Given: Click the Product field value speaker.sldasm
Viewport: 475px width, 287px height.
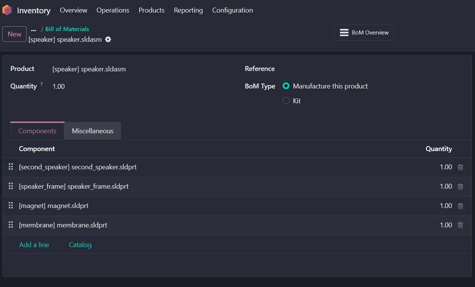Looking at the screenshot, I should 89,69.
